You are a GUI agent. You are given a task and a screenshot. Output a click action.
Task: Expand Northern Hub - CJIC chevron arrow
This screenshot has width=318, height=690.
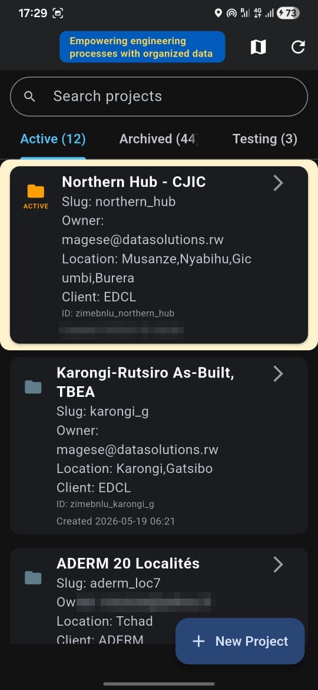(278, 183)
